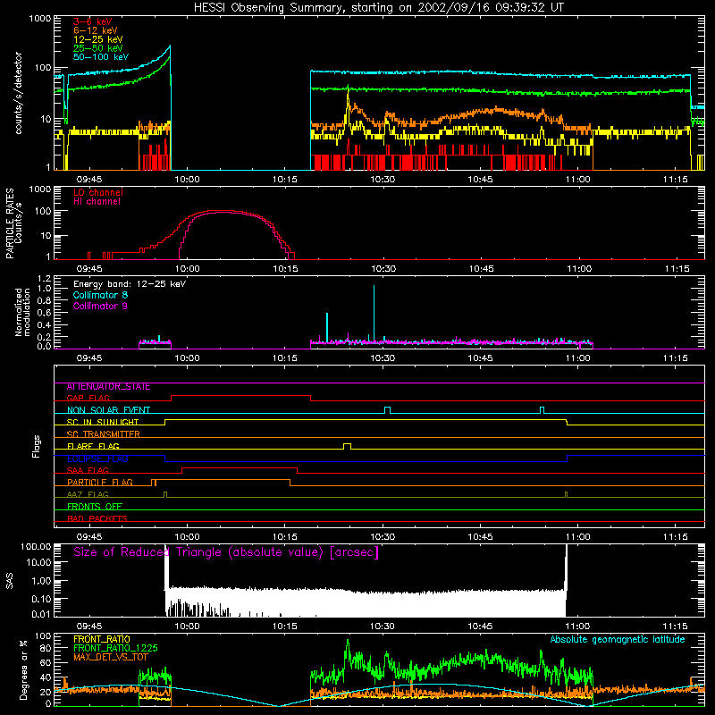Click the Absolute geomagnetic latitude label

click(618, 639)
